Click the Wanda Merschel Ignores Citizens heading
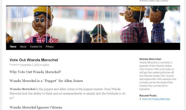Image resolution: width=186 pixels, height=110 pixels. (x=36, y=107)
